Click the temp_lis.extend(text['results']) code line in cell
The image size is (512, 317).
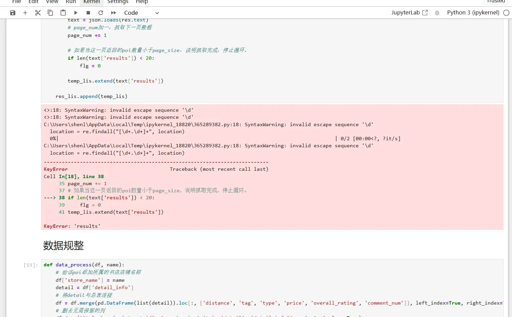tap(115, 81)
